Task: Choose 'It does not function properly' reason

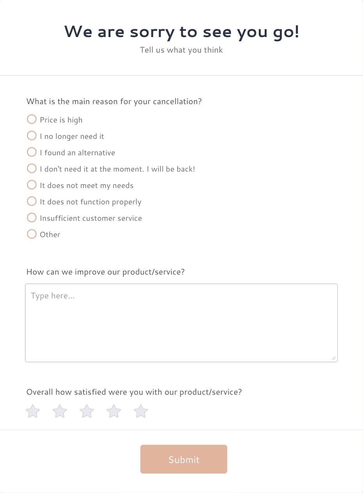Action: pyautogui.click(x=32, y=201)
